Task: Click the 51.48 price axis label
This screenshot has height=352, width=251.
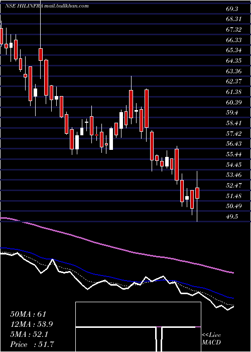Action: [233, 196]
